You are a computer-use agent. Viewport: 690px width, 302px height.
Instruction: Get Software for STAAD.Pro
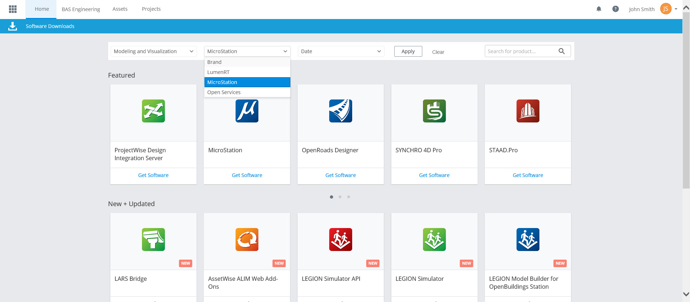pyautogui.click(x=528, y=175)
